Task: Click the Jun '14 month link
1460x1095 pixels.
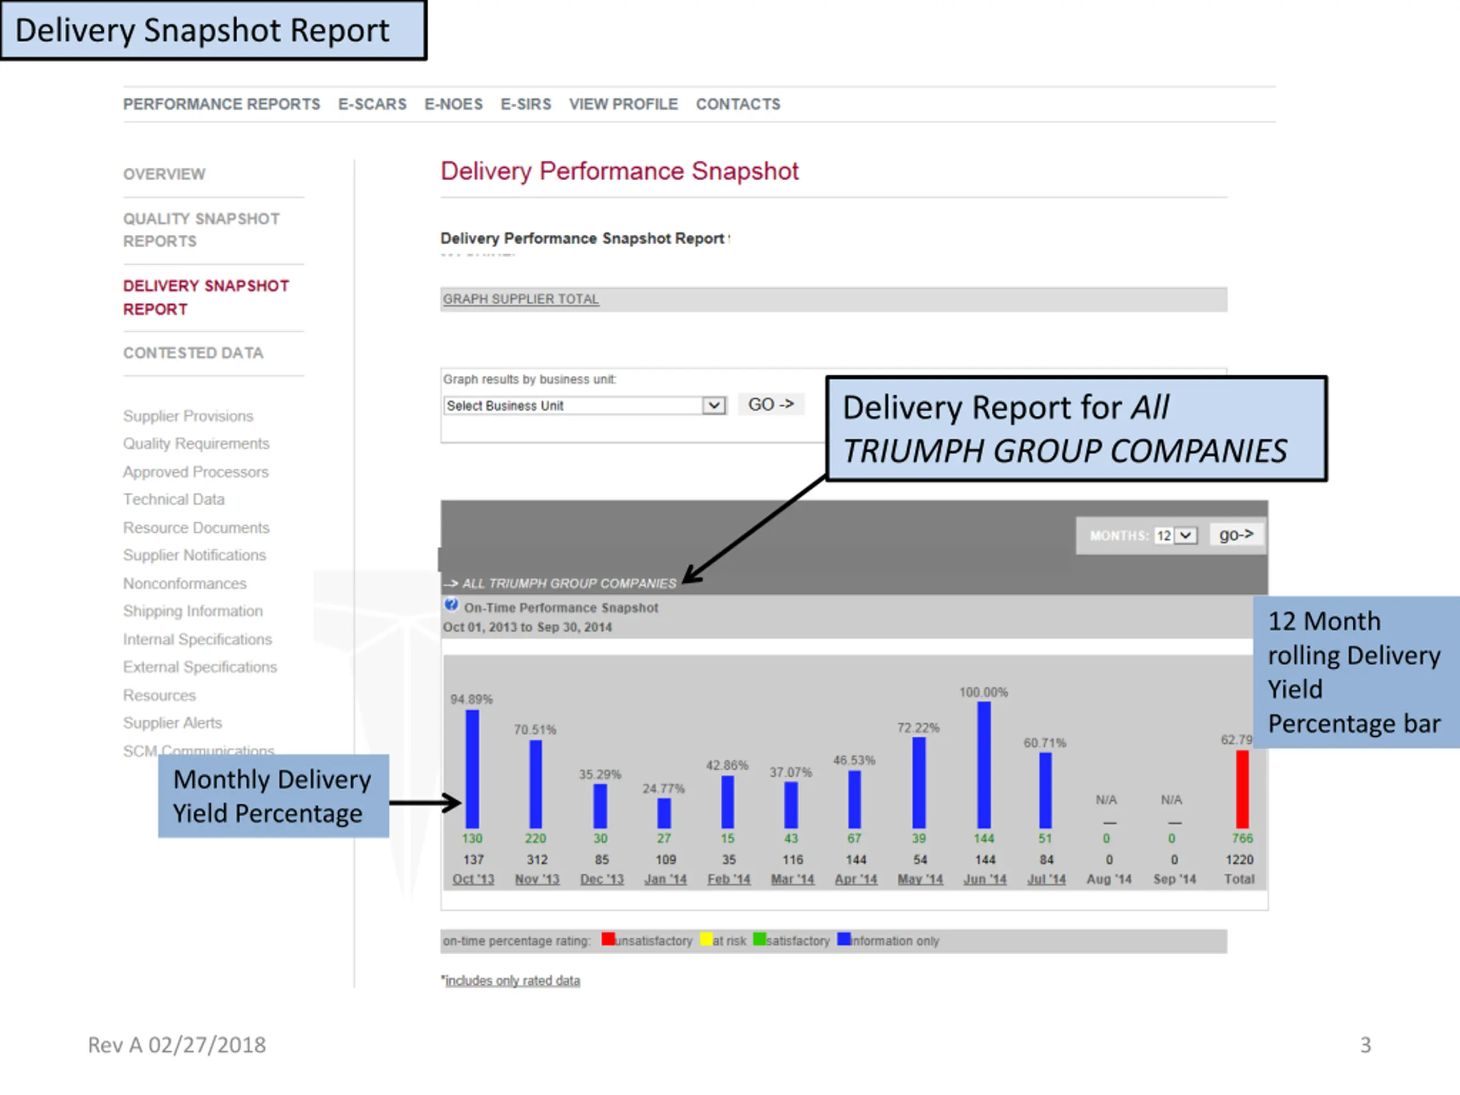Action: (x=984, y=879)
